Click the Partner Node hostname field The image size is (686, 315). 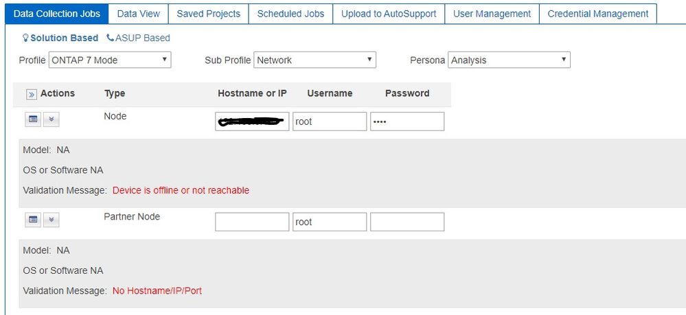click(252, 222)
